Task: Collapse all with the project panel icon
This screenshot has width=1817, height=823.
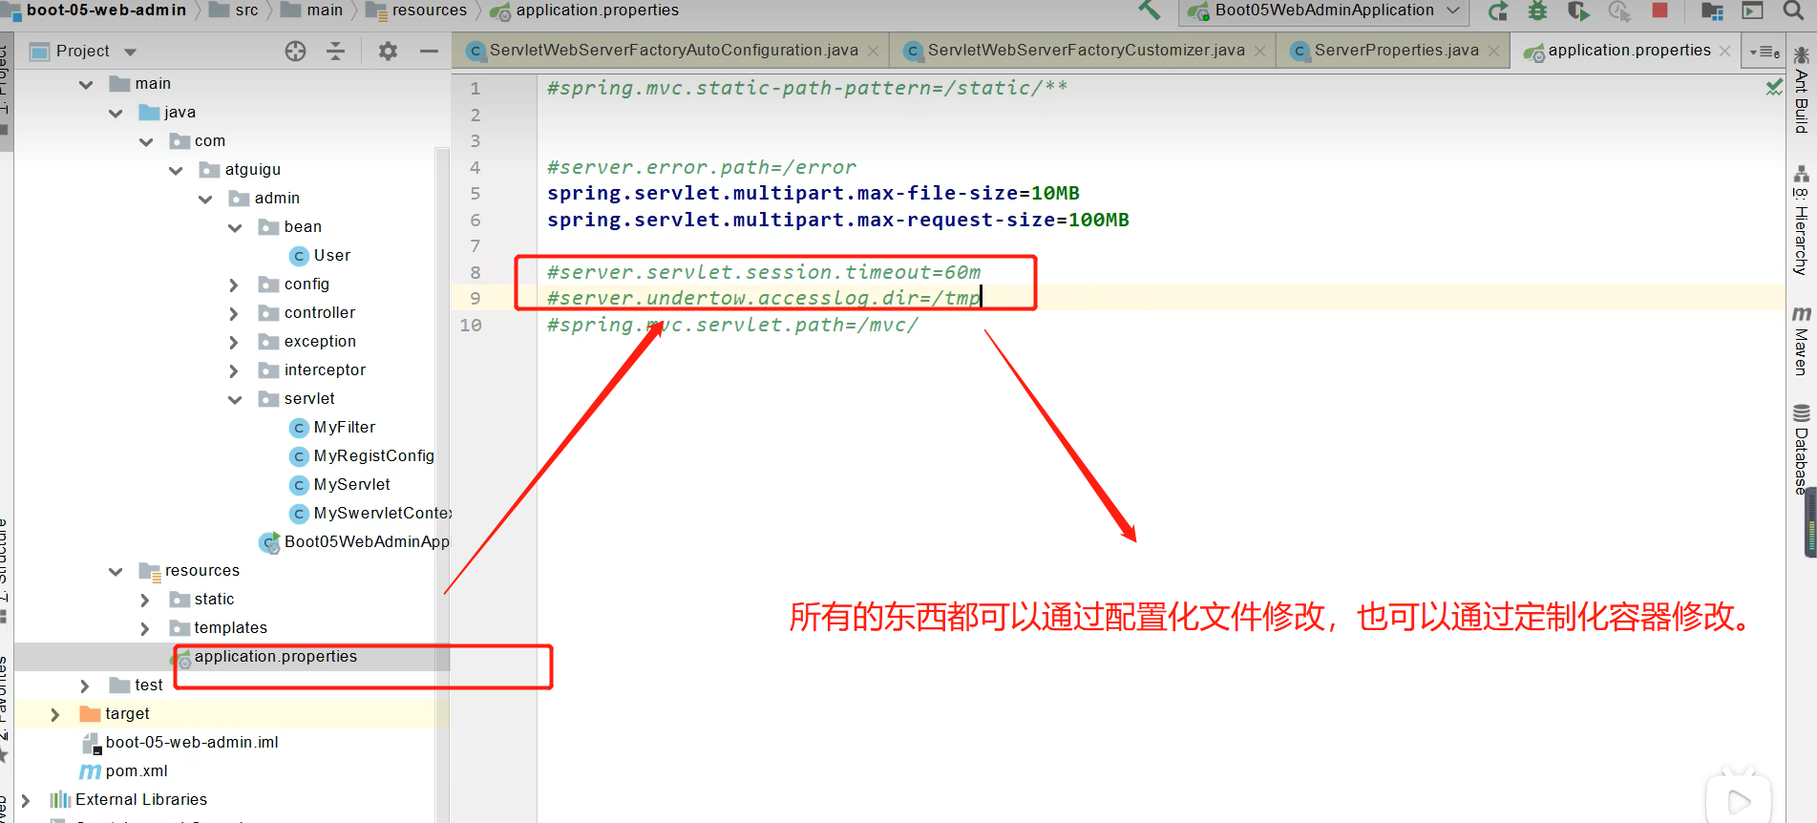Action: (x=335, y=51)
